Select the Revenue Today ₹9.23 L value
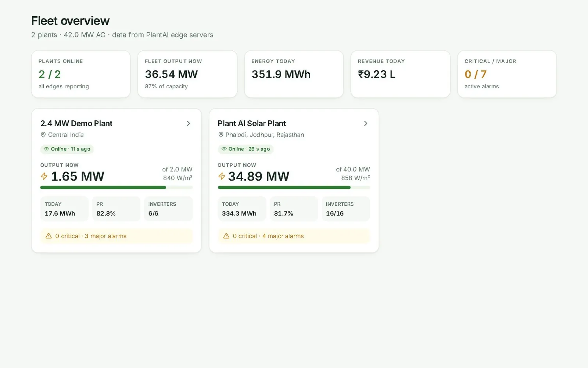 coord(377,74)
